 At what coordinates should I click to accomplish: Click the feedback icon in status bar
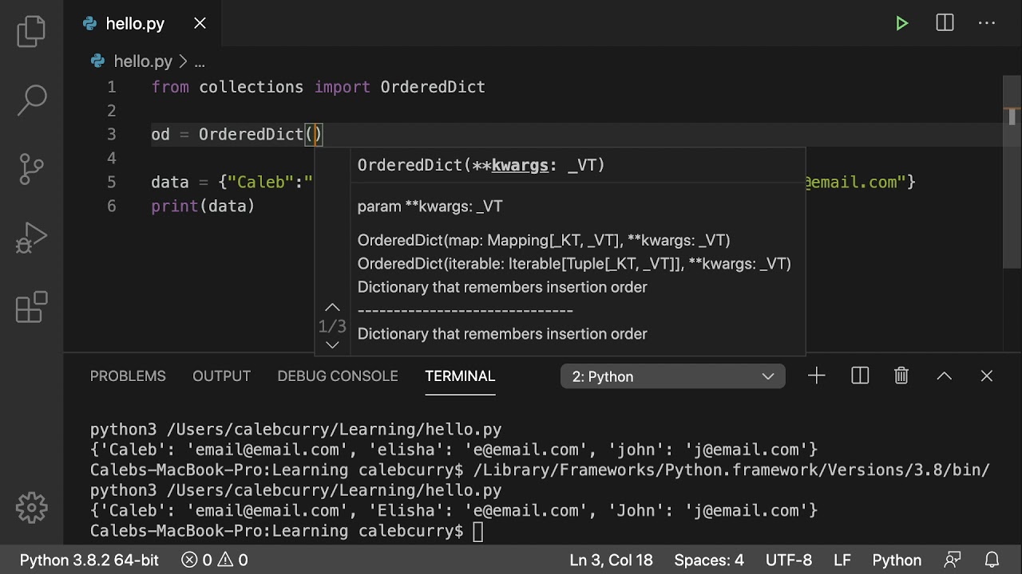coord(953,560)
